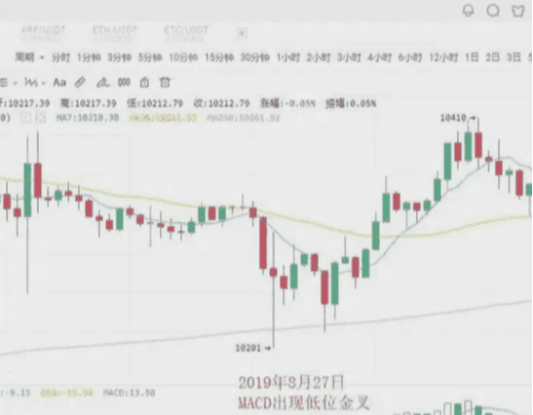
Task: Open the chat bubble icon at top right
Action: (493, 11)
